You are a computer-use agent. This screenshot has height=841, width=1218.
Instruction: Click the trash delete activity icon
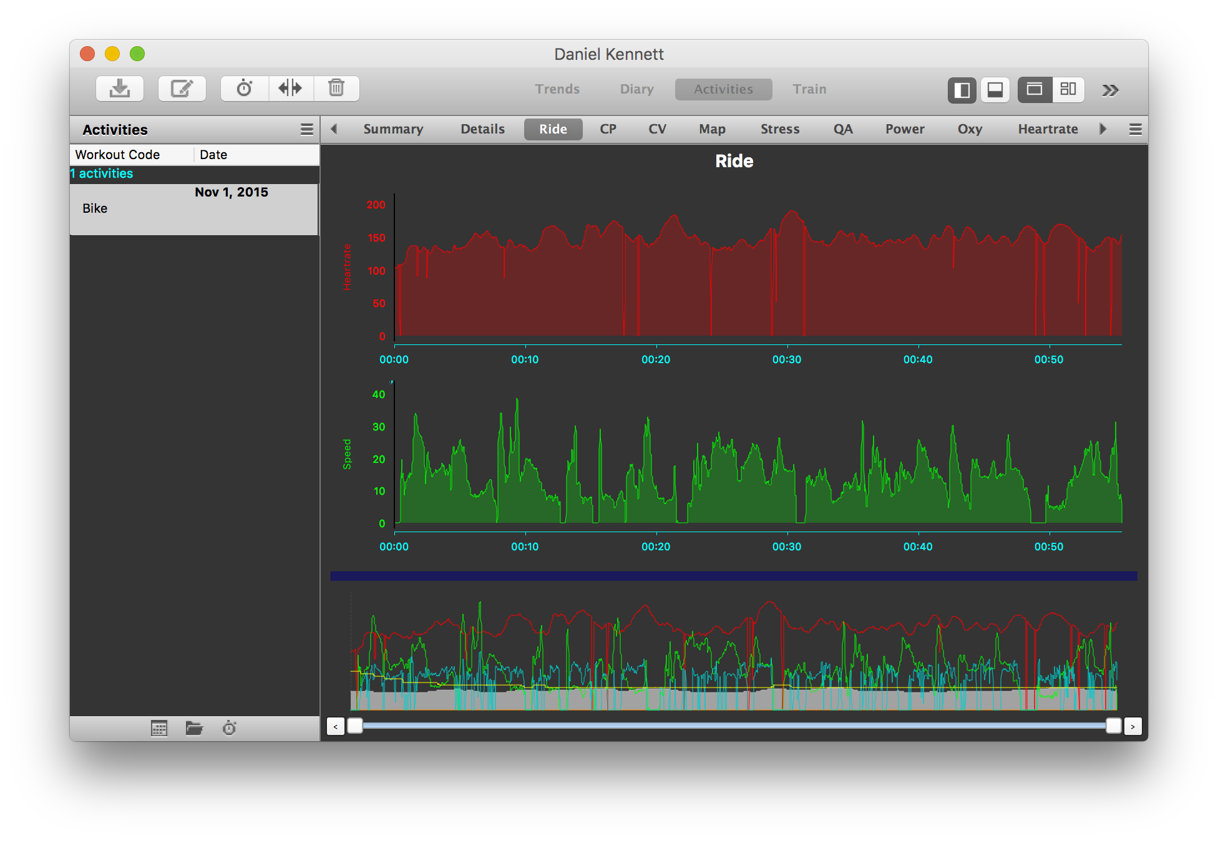click(x=336, y=89)
